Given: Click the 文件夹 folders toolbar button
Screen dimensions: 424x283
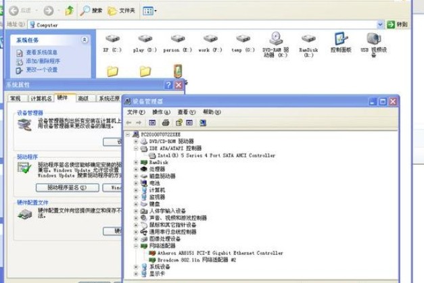Looking at the screenshot, I should (x=122, y=11).
